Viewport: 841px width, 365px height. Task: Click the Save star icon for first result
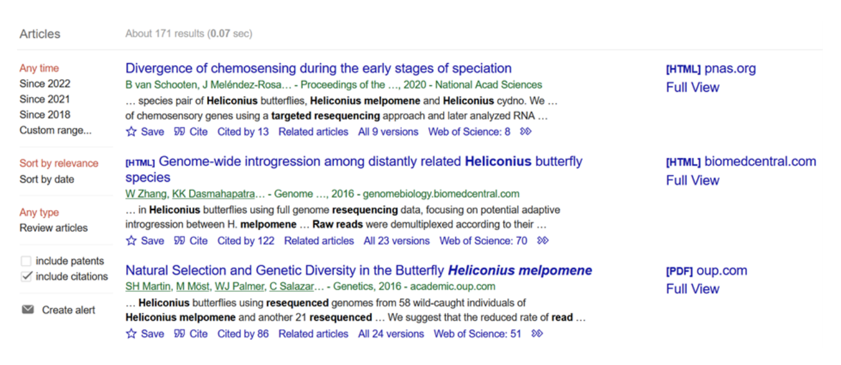pyautogui.click(x=131, y=132)
